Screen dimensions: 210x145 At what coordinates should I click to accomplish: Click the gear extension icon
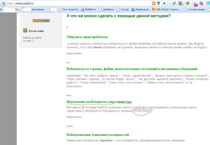click(201, 3)
